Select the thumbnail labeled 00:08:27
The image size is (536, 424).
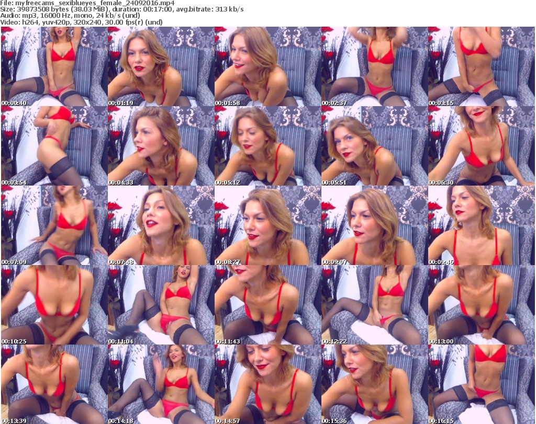pos(267,225)
